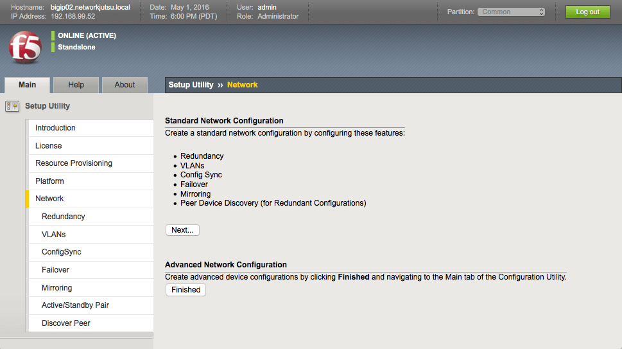This screenshot has height=349, width=622.
Task: Select Failover in the sidebar
Action: [x=91, y=270]
